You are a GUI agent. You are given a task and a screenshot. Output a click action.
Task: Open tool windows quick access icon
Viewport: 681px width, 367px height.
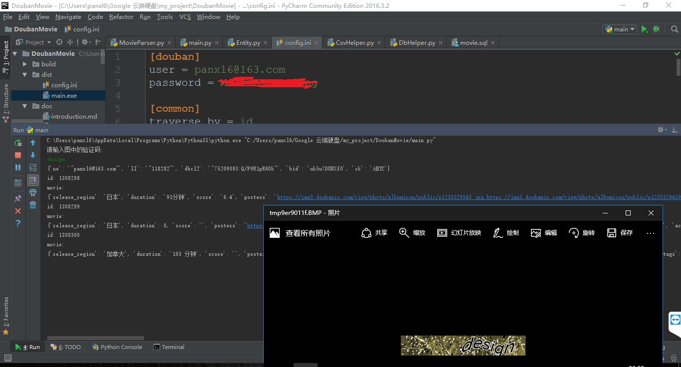click(x=7, y=358)
